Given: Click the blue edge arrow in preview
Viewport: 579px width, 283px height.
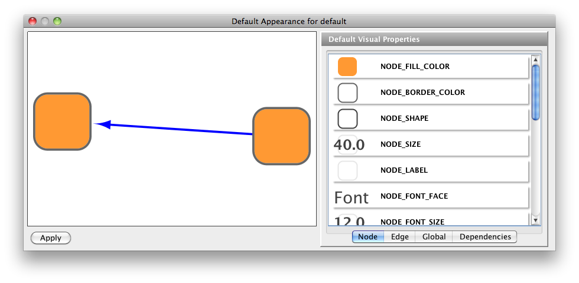Looking at the screenshot, I should tap(177, 129).
